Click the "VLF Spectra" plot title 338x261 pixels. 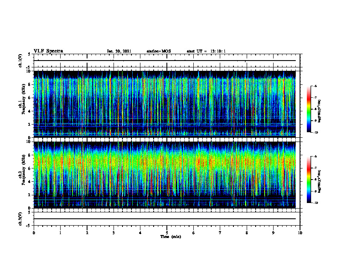point(49,51)
